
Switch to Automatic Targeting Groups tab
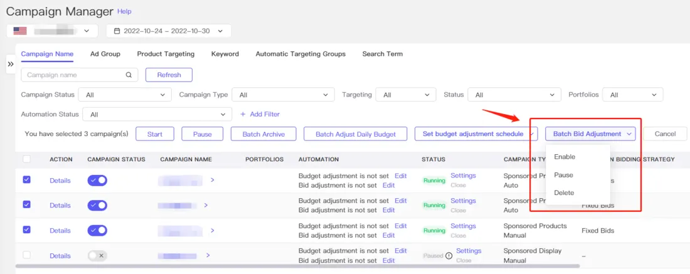pyautogui.click(x=300, y=54)
